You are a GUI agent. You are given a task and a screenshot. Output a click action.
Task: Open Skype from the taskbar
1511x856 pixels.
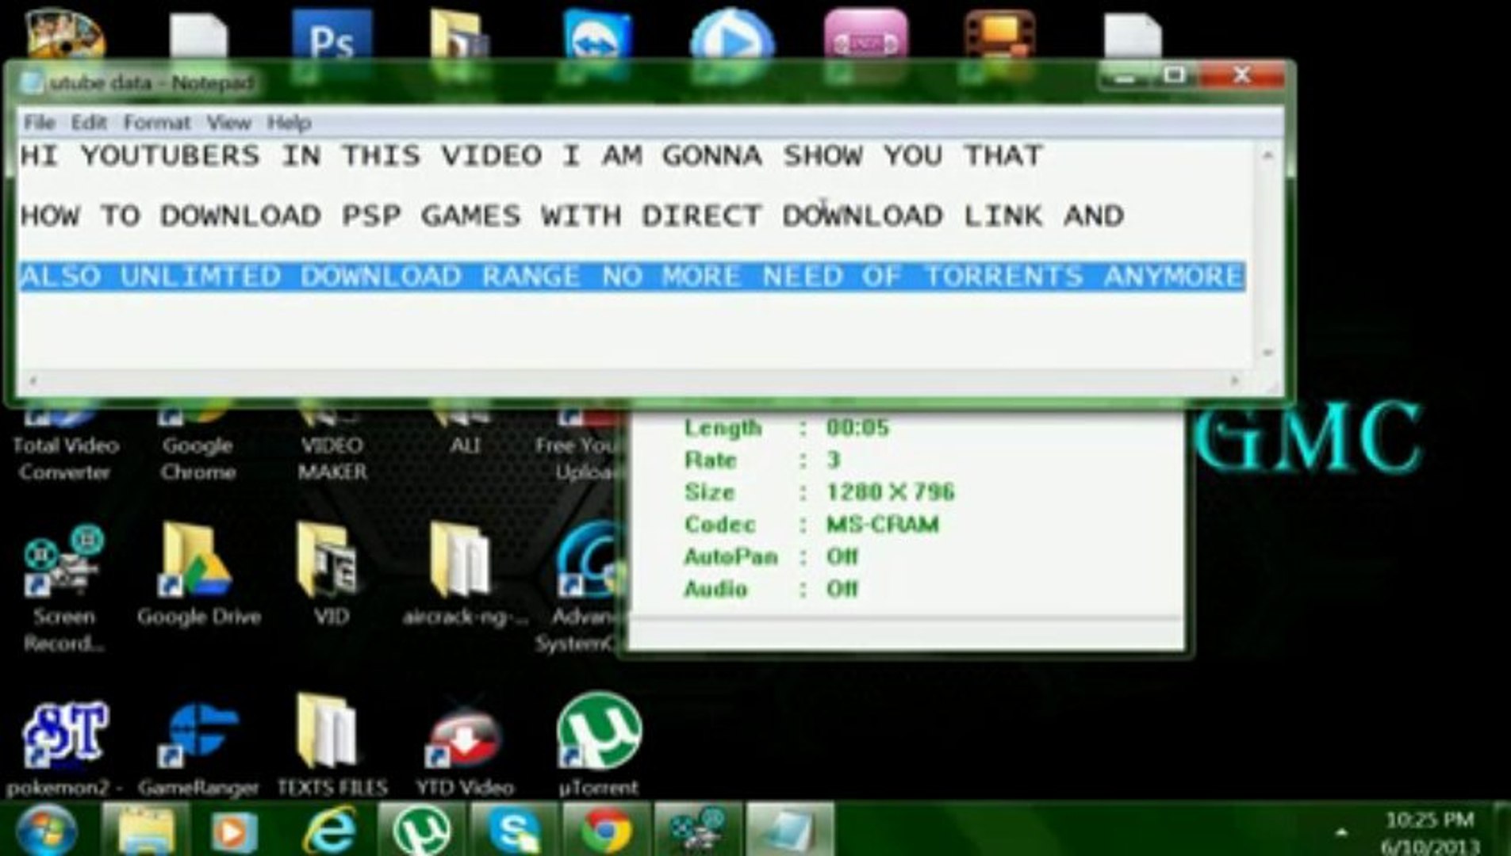coord(514,830)
